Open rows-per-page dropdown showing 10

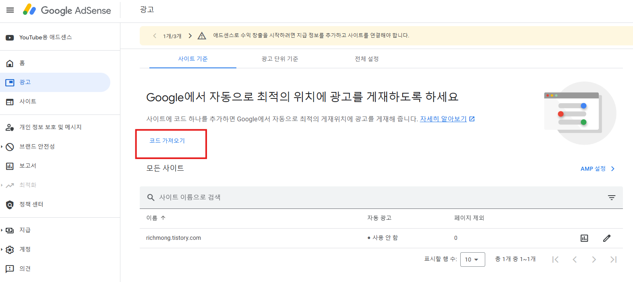[x=473, y=260]
